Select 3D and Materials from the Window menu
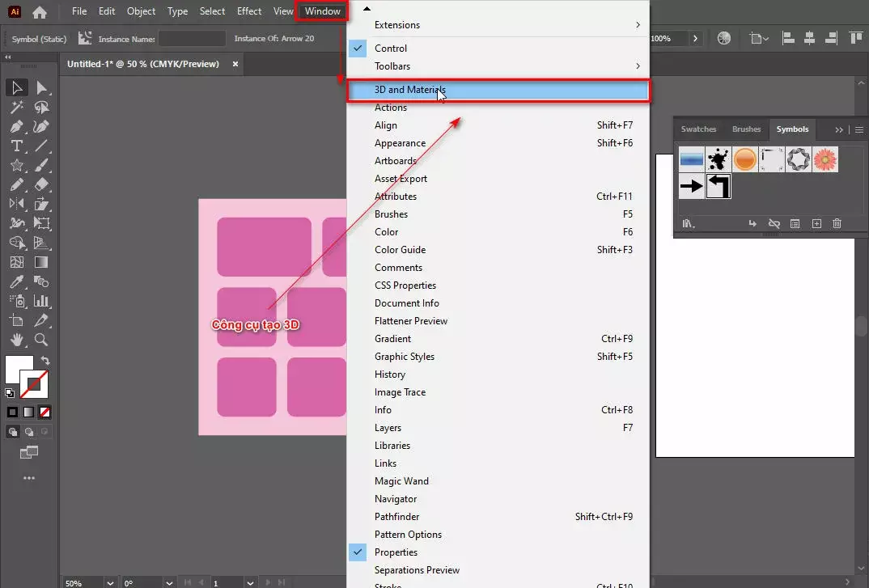Screen dimensions: 869x588 (409, 90)
